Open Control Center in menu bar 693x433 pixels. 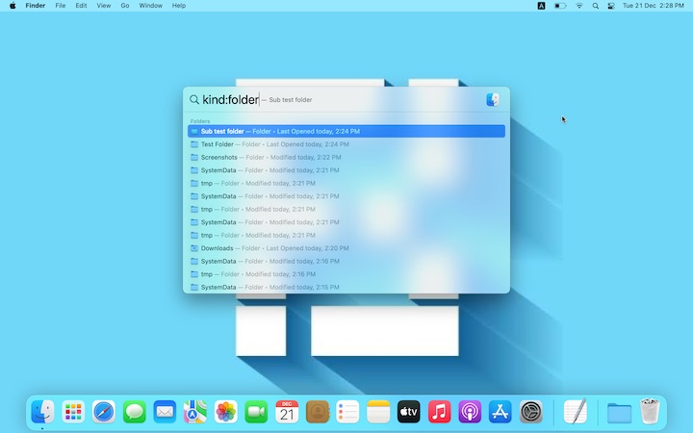[x=611, y=6]
